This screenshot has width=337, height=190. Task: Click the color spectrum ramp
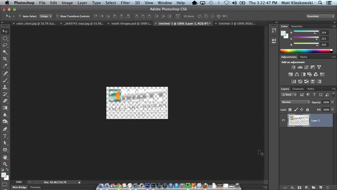306,51
